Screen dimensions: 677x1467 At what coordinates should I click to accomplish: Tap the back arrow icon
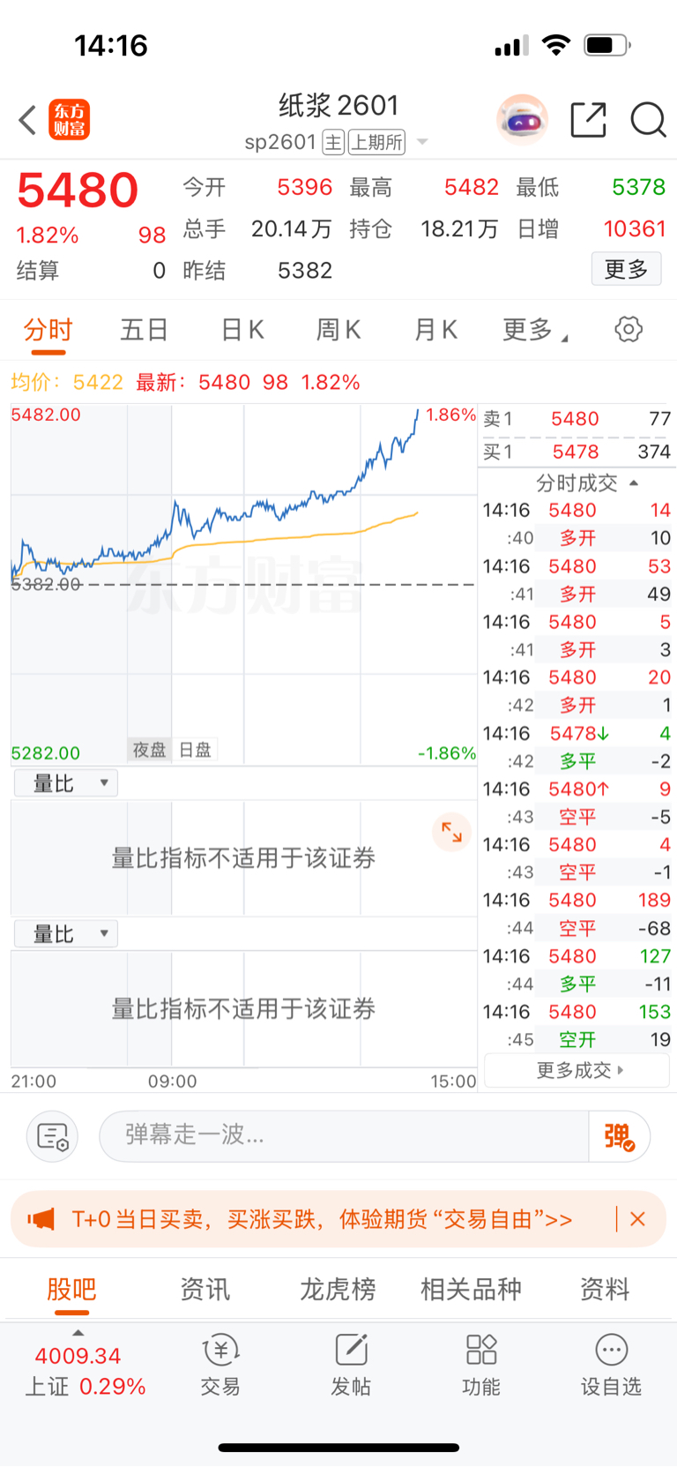27,120
